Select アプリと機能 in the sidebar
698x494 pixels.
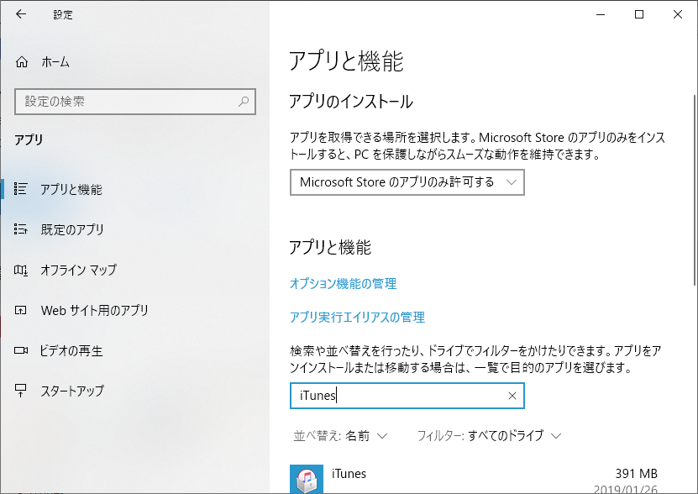[x=135, y=189]
